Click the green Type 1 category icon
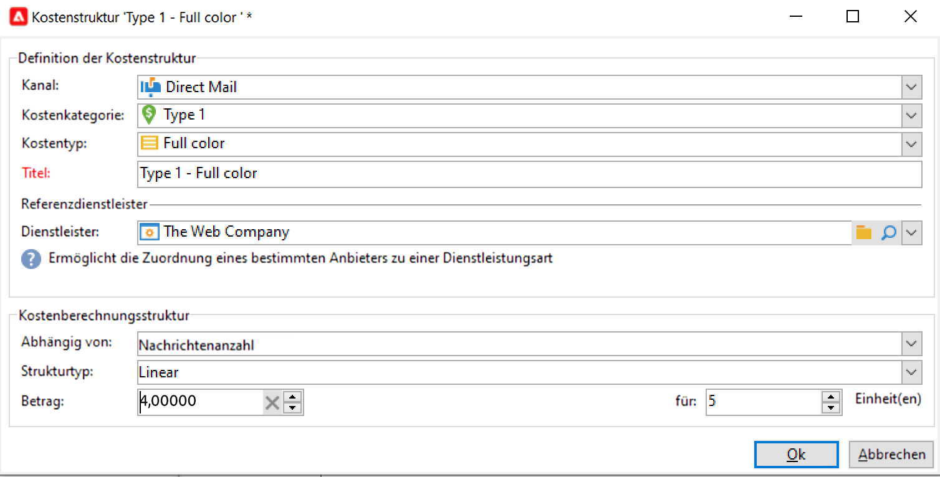The height and width of the screenshot is (477, 940). [148, 115]
